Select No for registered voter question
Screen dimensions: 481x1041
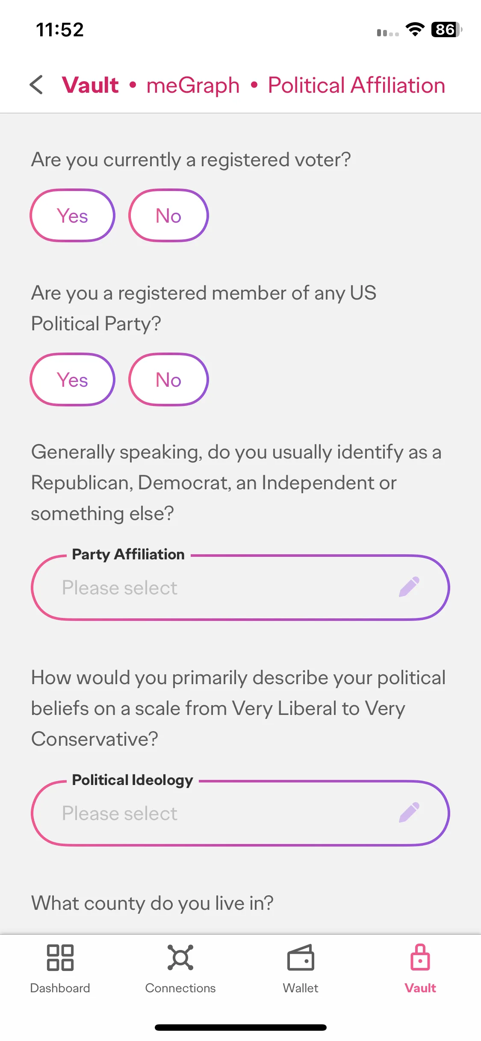pos(168,216)
